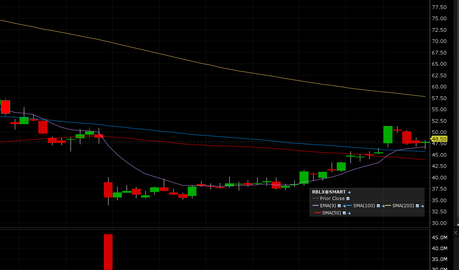Click the dashed Prior Close legend sample
This screenshot has width=459, height=270.
coord(315,198)
